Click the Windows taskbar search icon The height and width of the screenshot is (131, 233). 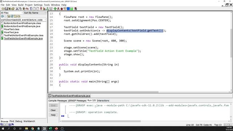pos(9,128)
